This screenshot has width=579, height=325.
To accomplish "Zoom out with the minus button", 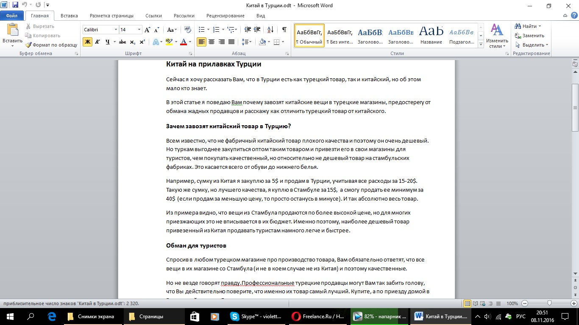I will tap(525, 303).
